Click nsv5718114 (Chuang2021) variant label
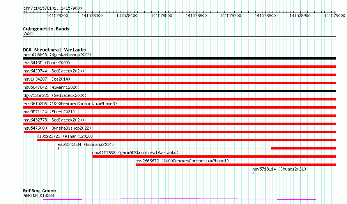This screenshot has height=204, width=347. 279,169
